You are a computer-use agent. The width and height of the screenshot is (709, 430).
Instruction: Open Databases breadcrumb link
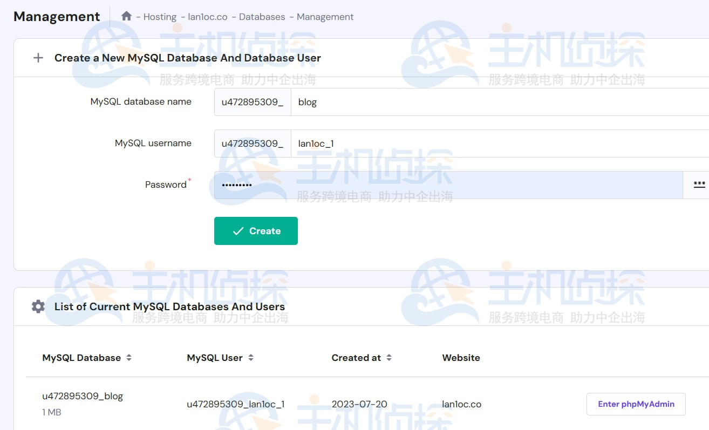[x=262, y=17]
